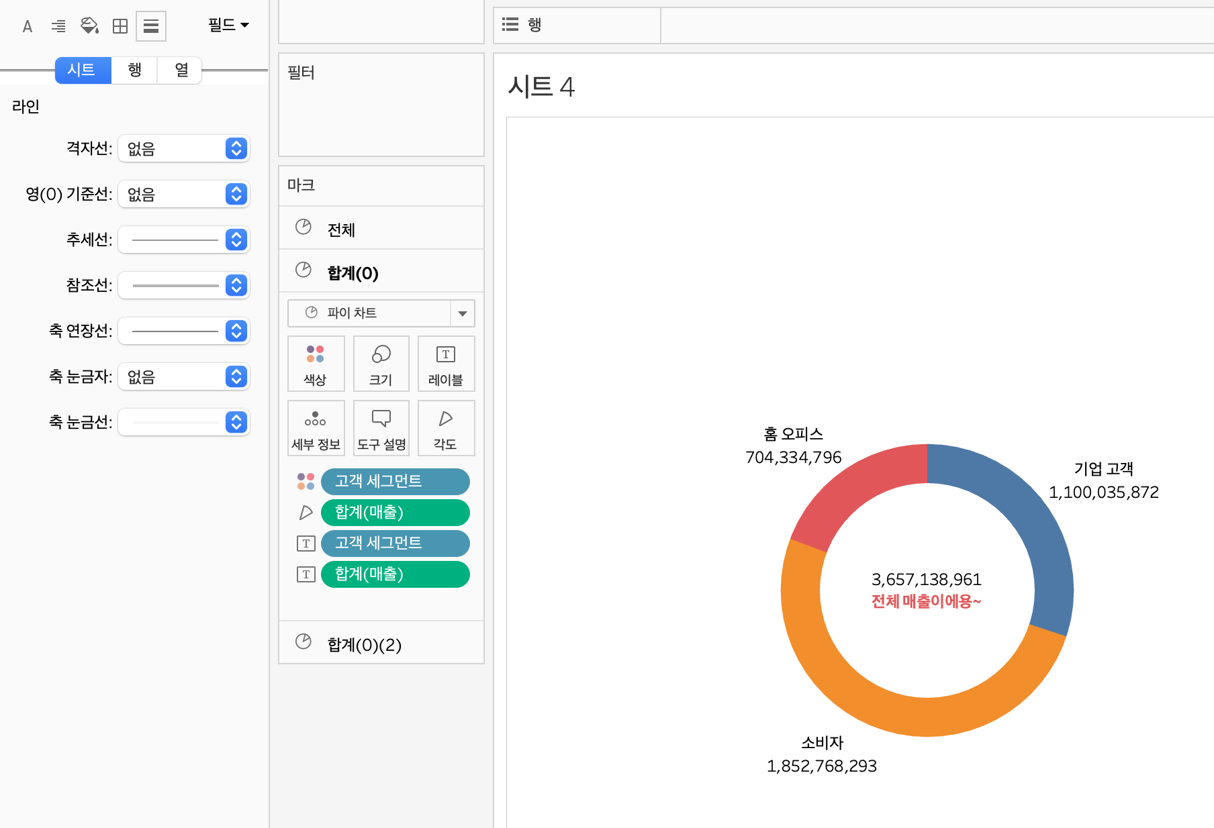Open the 추세선 line style dropdown
1214x828 pixels.
click(183, 240)
